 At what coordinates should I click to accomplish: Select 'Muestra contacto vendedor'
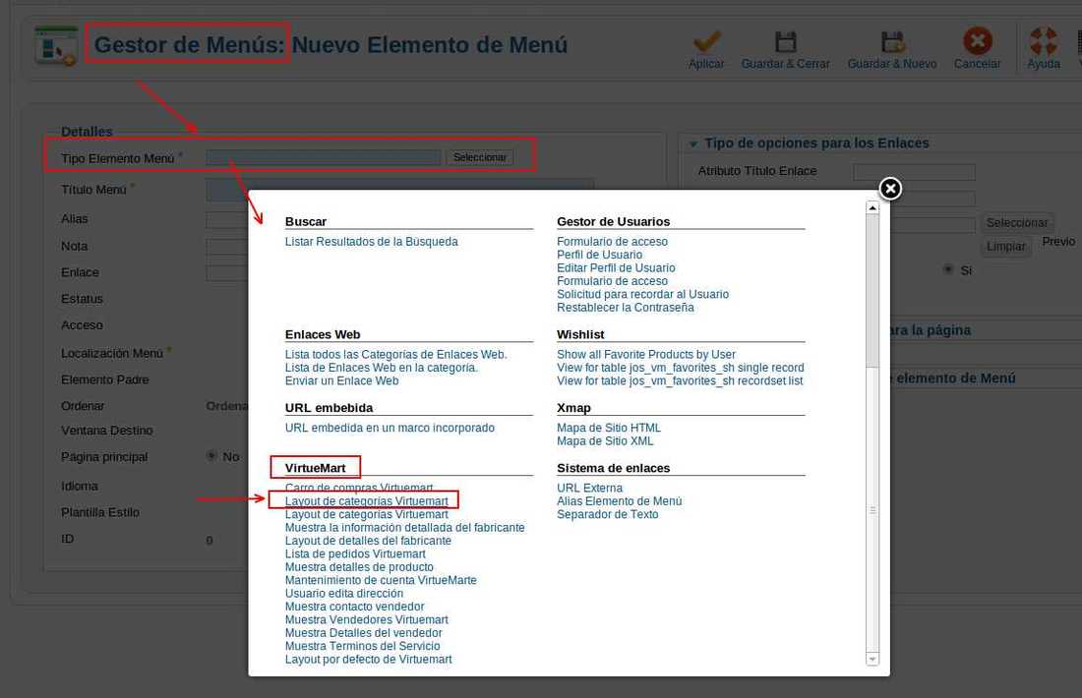tap(355, 606)
